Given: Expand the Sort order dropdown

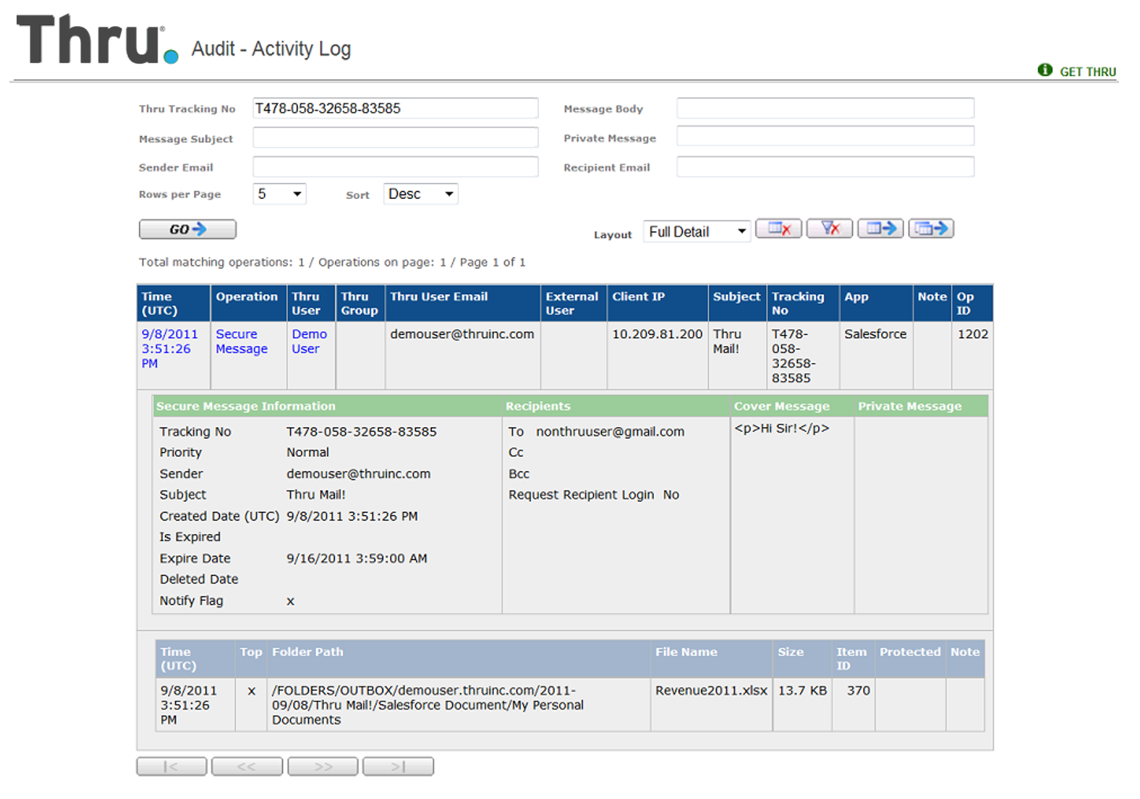Looking at the screenshot, I should point(420,195).
